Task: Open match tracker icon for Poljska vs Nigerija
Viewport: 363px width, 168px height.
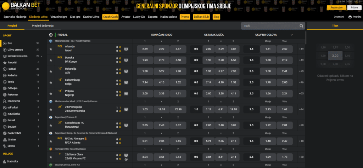Action: tap(126, 94)
